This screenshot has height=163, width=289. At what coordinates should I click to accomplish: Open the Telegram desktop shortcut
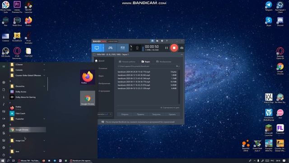click(269, 6)
